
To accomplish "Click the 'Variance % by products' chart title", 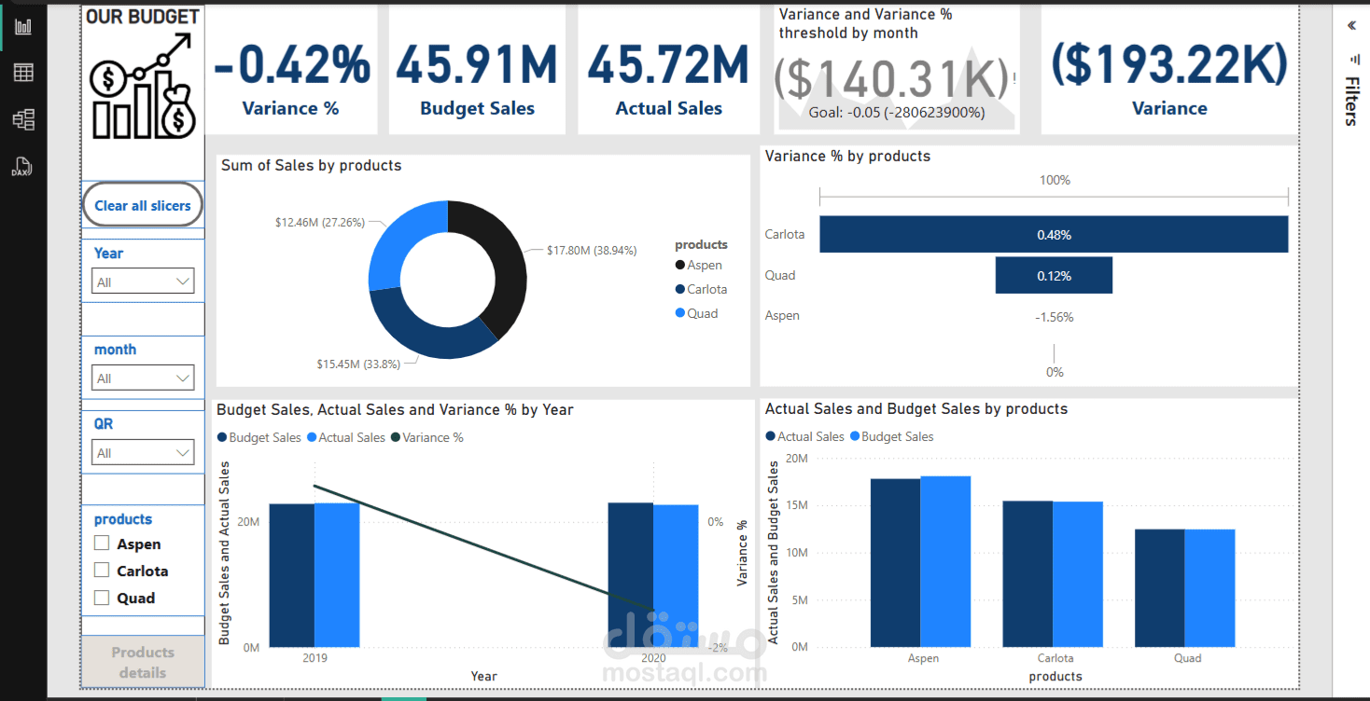I will (x=847, y=156).
